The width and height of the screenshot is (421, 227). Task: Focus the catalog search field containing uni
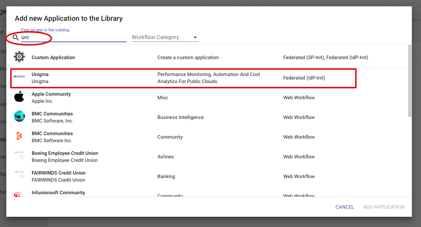pyautogui.click(x=74, y=37)
